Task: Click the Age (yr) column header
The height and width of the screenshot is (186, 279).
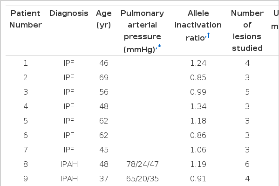Action: 104,19
